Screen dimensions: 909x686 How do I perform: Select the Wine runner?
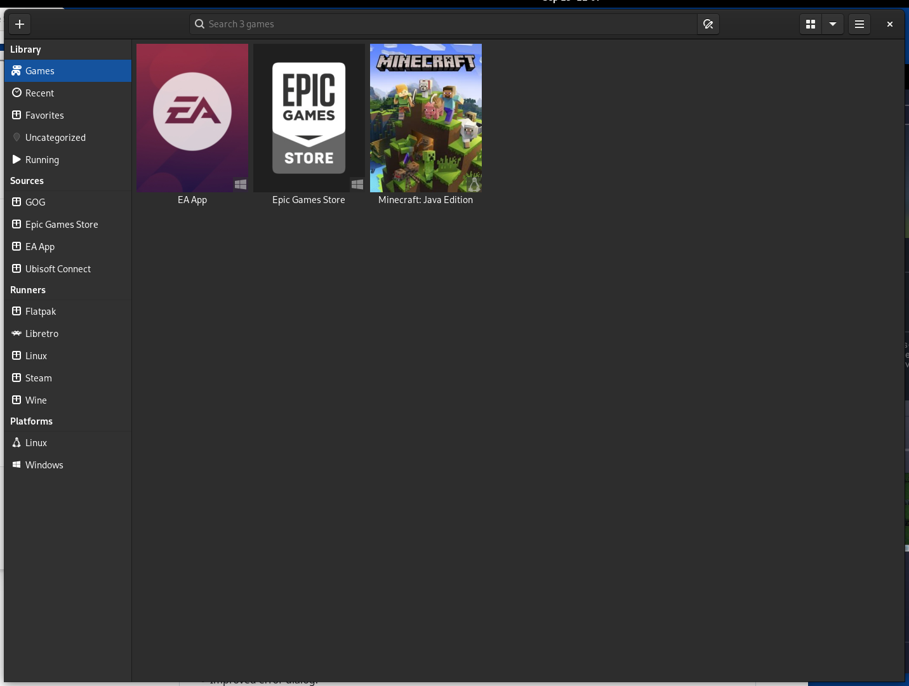coord(36,400)
